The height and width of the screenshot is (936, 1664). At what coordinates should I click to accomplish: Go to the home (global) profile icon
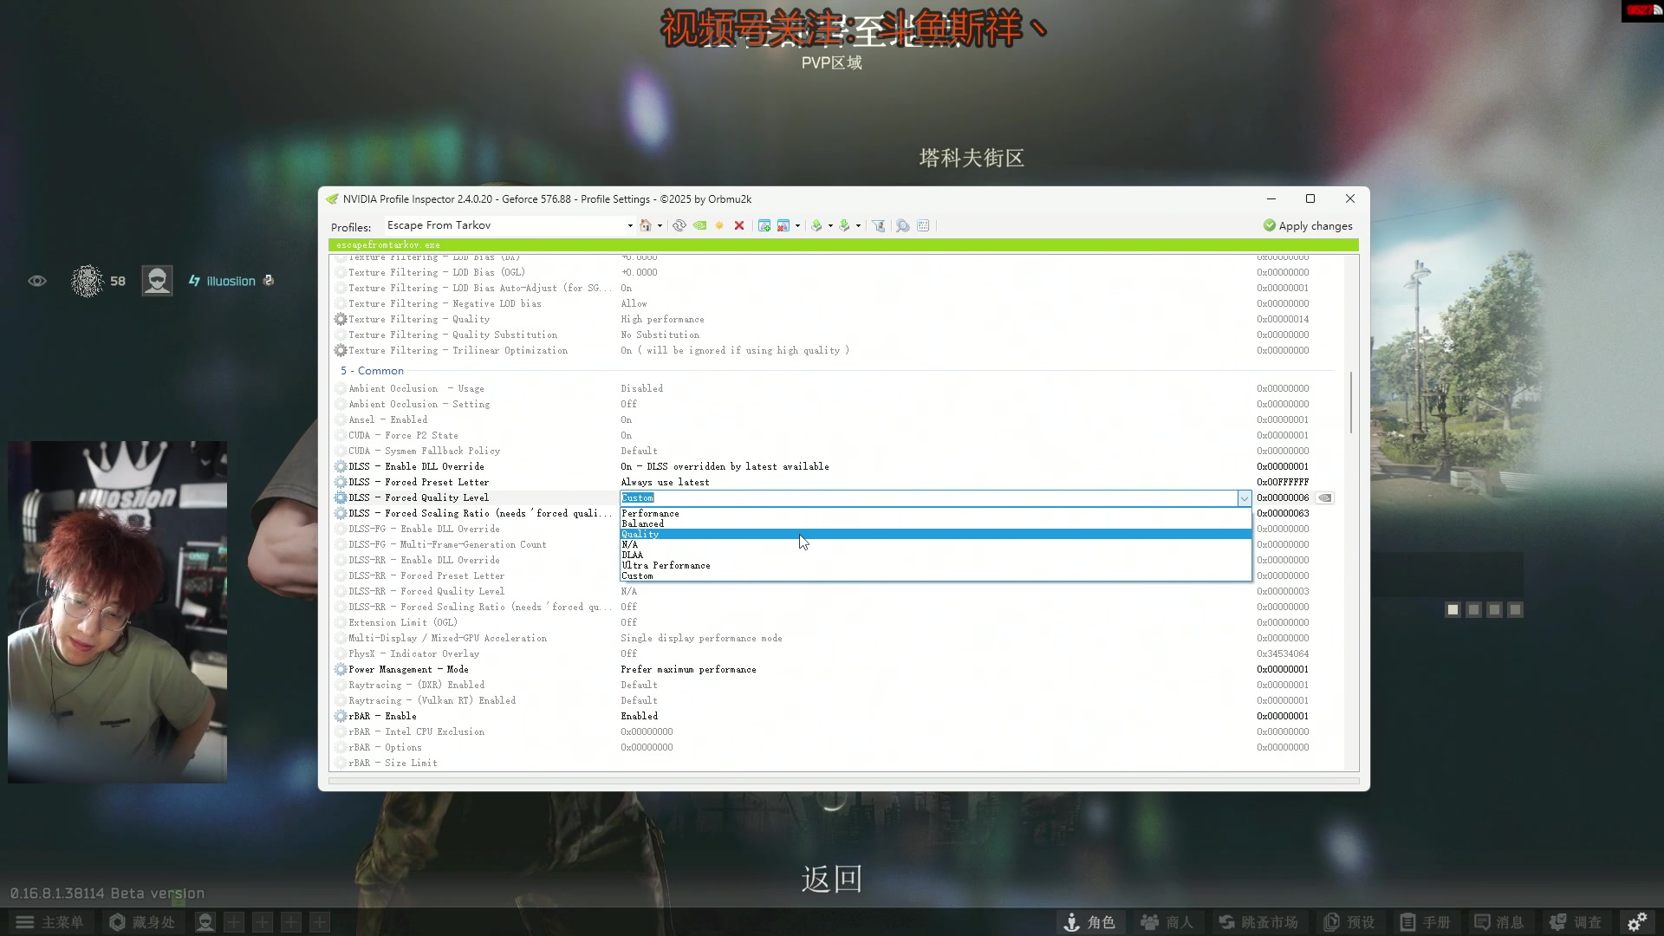point(645,225)
